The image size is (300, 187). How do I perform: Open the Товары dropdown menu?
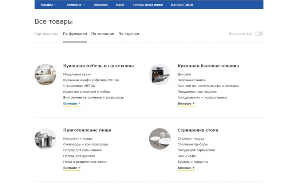point(48,5)
